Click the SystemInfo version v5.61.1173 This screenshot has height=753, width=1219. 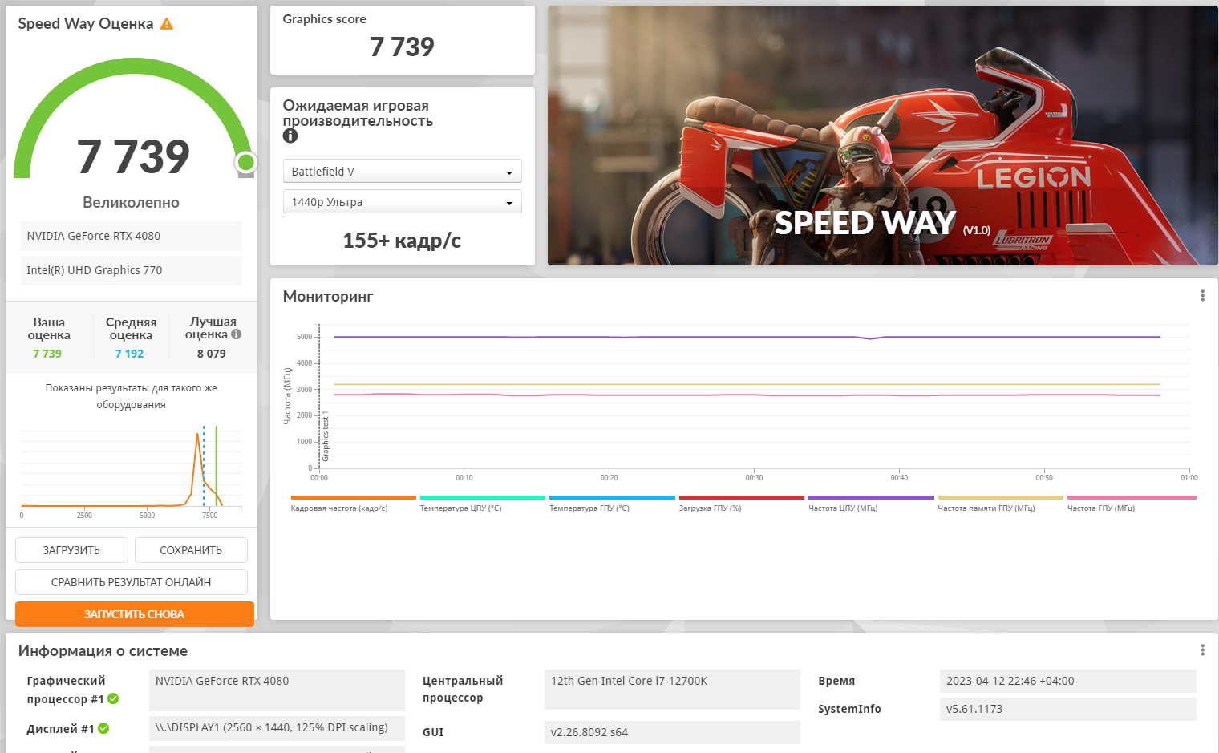click(x=1067, y=709)
